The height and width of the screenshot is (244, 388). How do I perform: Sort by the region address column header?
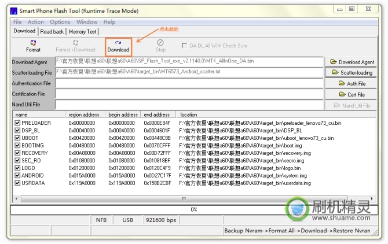[85, 114]
